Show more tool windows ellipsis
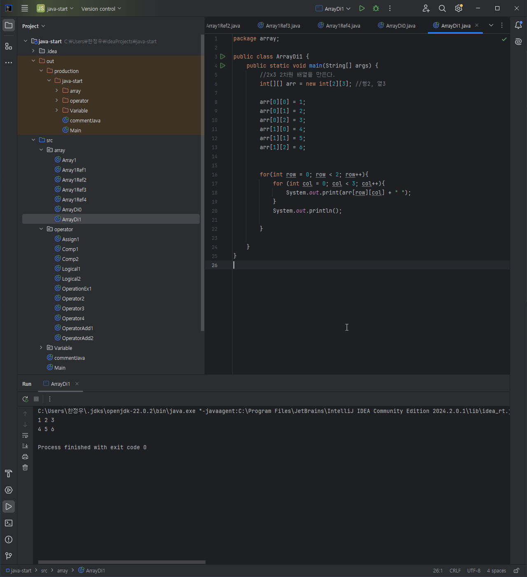 tap(9, 63)
